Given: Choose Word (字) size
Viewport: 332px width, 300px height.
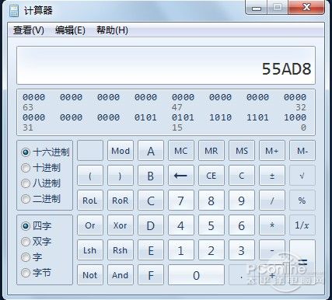Looking at the screenshot, I should click(x=31, y=257).
